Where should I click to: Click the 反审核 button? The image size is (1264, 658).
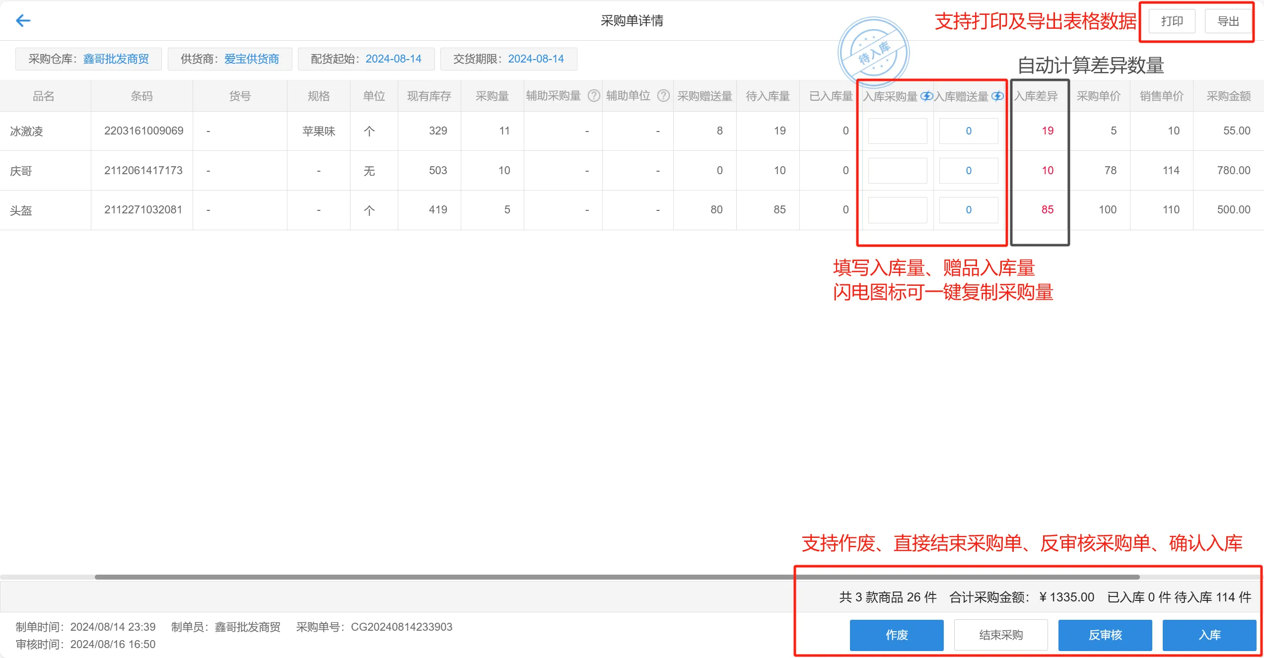coord(1105,635)
